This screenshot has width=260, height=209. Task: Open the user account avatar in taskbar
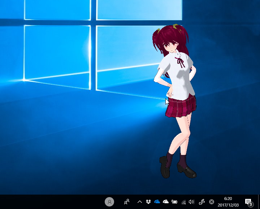[109, 202]
